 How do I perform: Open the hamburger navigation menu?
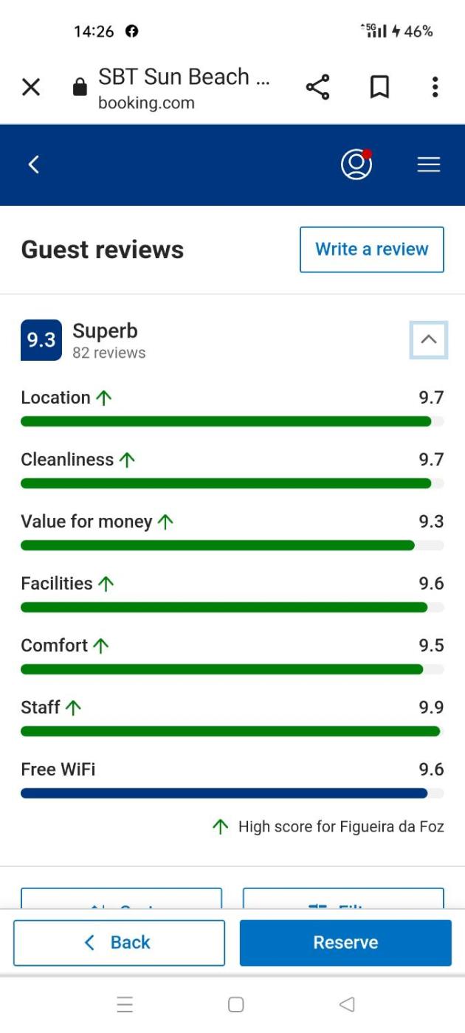click(x=429, y=165)
